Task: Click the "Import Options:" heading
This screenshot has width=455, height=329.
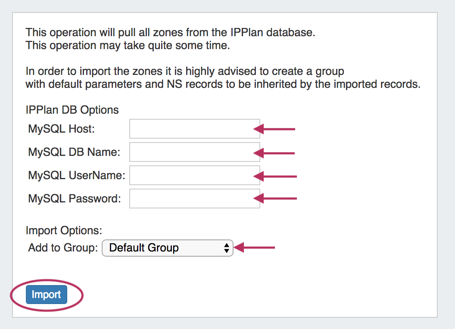Action: point(64,230)
